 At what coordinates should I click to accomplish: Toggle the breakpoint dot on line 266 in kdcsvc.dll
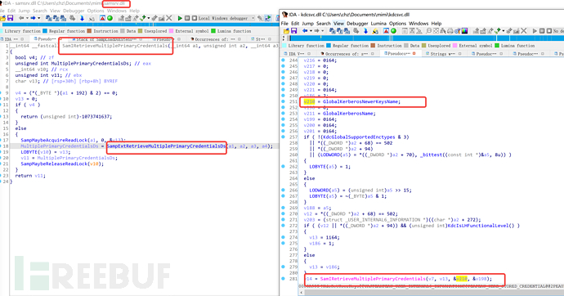284,191
